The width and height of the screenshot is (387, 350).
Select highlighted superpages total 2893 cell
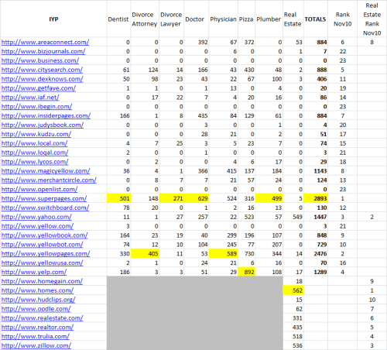tap(316, 198)
